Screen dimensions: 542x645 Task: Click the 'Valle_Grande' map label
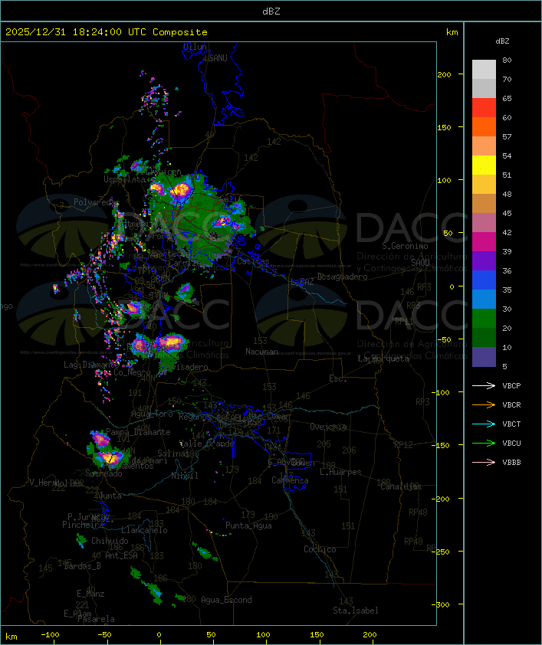pos(207,444)
